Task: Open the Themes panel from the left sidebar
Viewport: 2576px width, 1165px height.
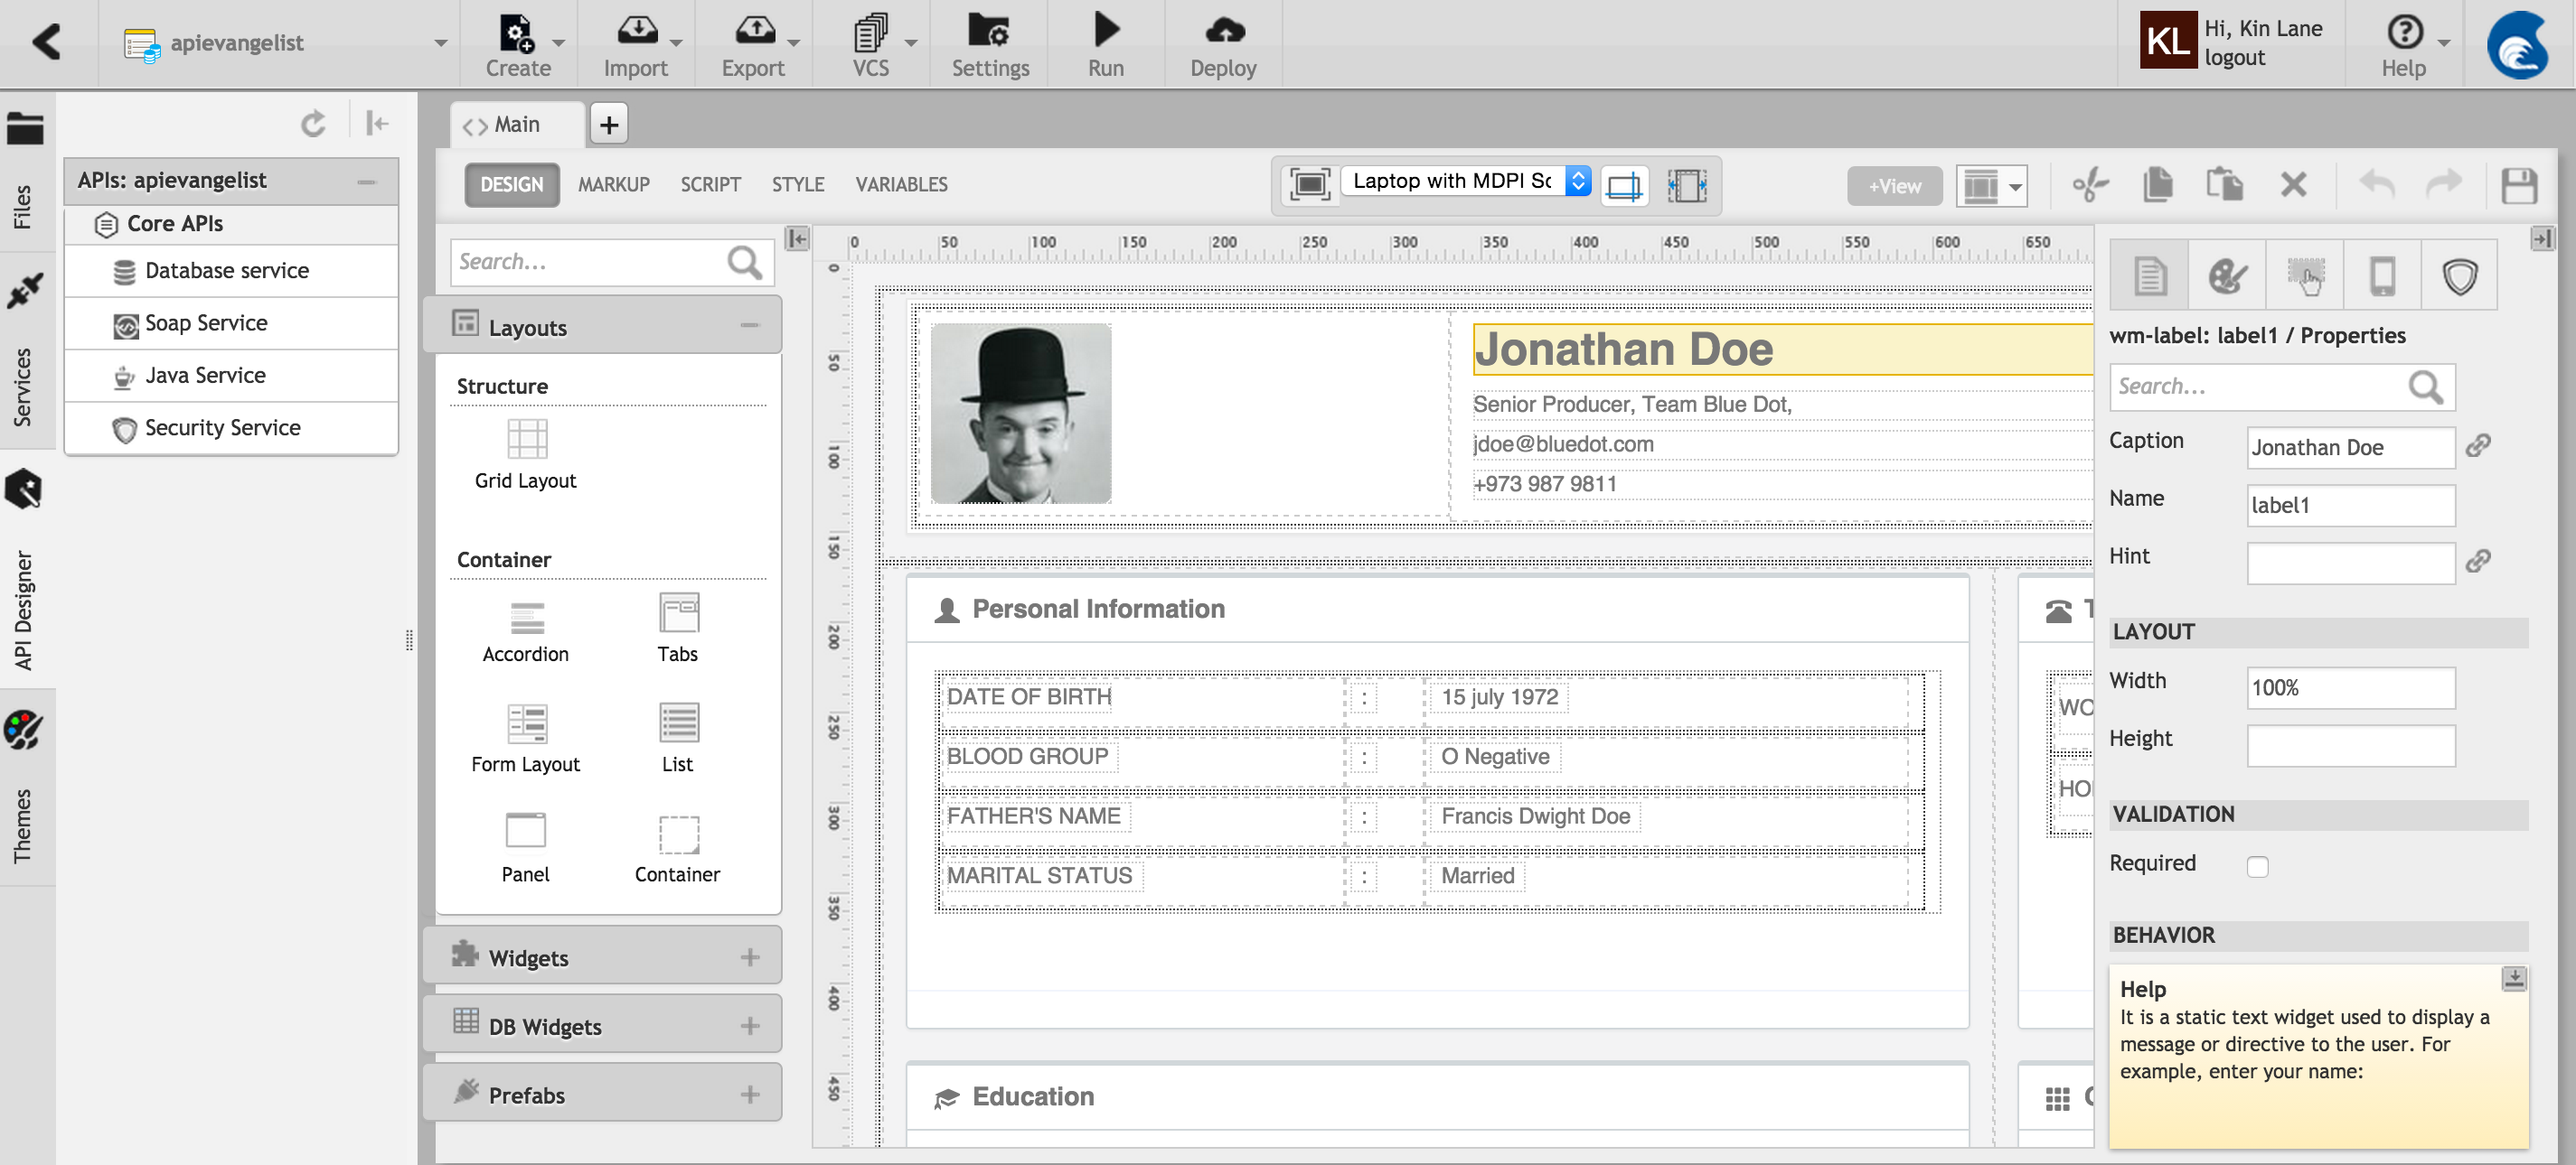Action: click(x=25, y=779)
